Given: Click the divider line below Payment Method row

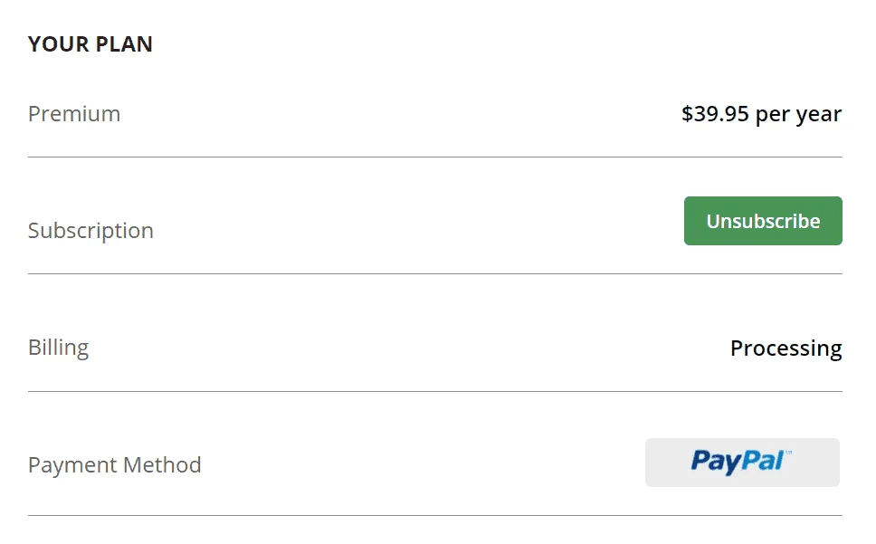Looking at the screenshot, I should click(435, 516).
